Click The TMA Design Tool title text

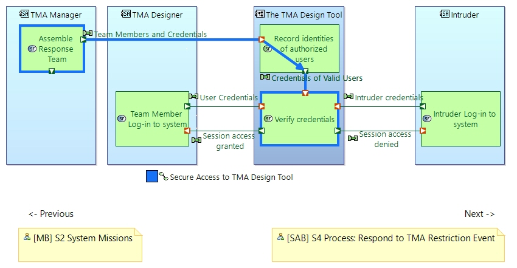(x=304, y=15)
